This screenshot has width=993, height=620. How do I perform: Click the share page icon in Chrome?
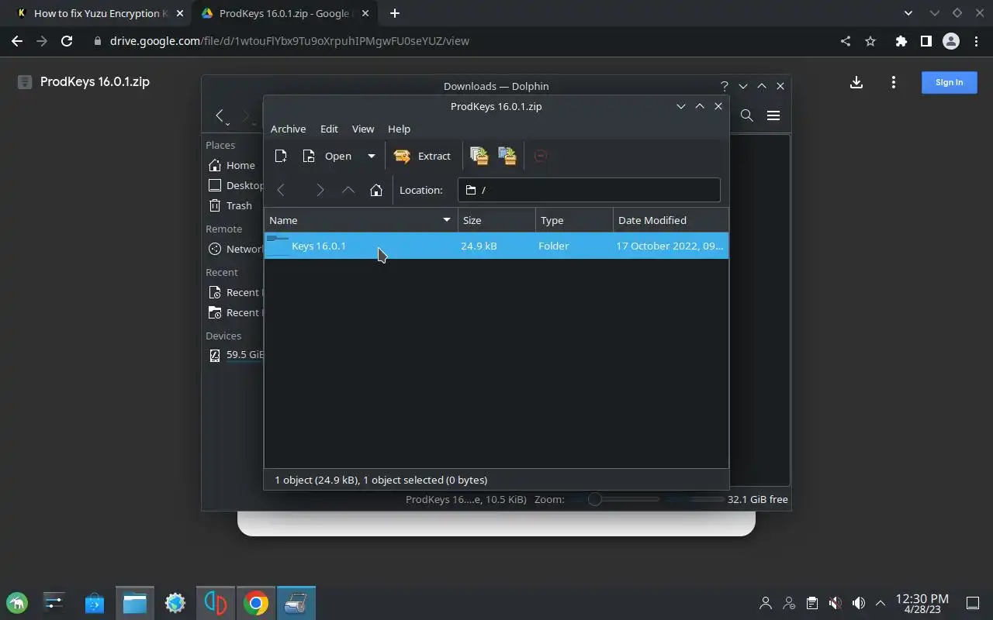point(846,41)
